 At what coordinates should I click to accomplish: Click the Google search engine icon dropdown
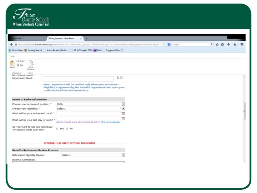(x=170, y=44)
